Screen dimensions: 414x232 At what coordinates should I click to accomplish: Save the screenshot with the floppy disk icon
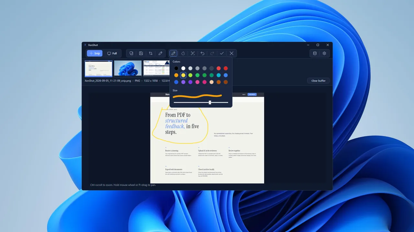pyautogui.click(x=141, y=53)
